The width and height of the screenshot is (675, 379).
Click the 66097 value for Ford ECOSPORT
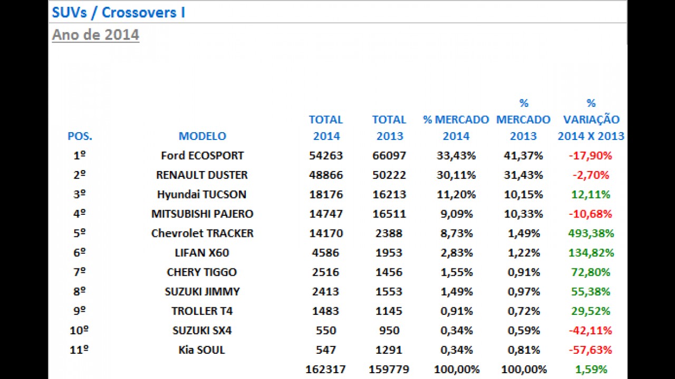coord(389,156)
